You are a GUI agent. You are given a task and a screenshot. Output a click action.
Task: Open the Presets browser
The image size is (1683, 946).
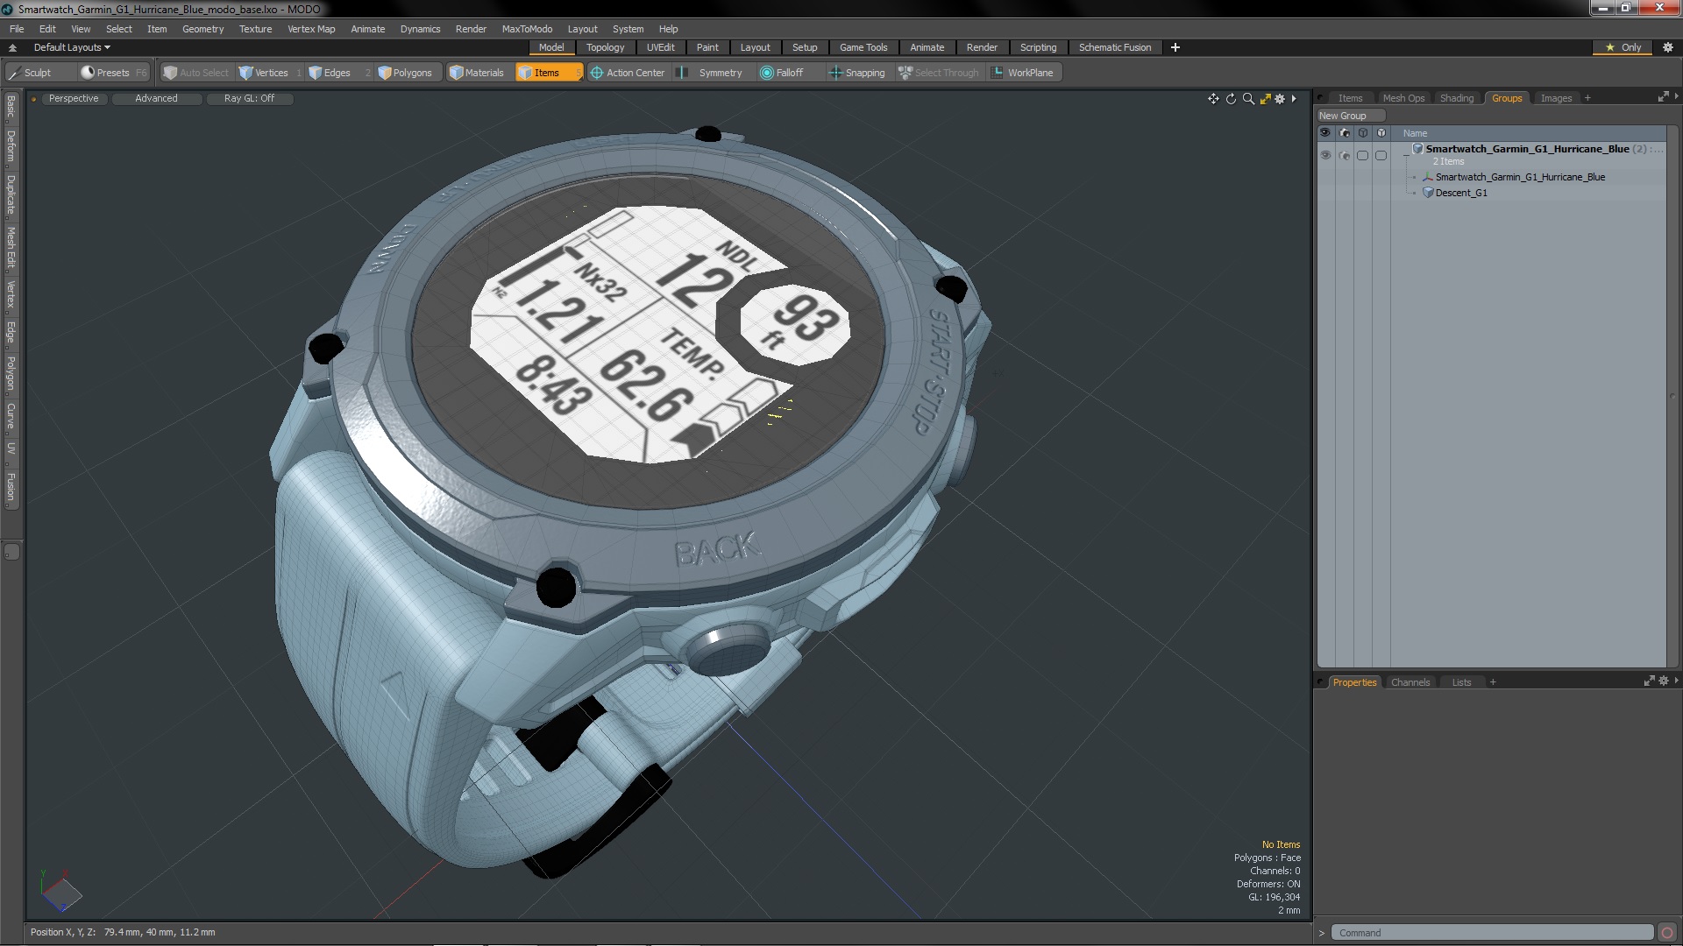pos(113,73)
